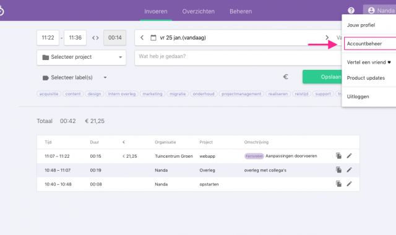The image size is (396, 235).
Task: Edit the 10:40 – 10:48 opstarten entry
Action: [x=349, y=184]
